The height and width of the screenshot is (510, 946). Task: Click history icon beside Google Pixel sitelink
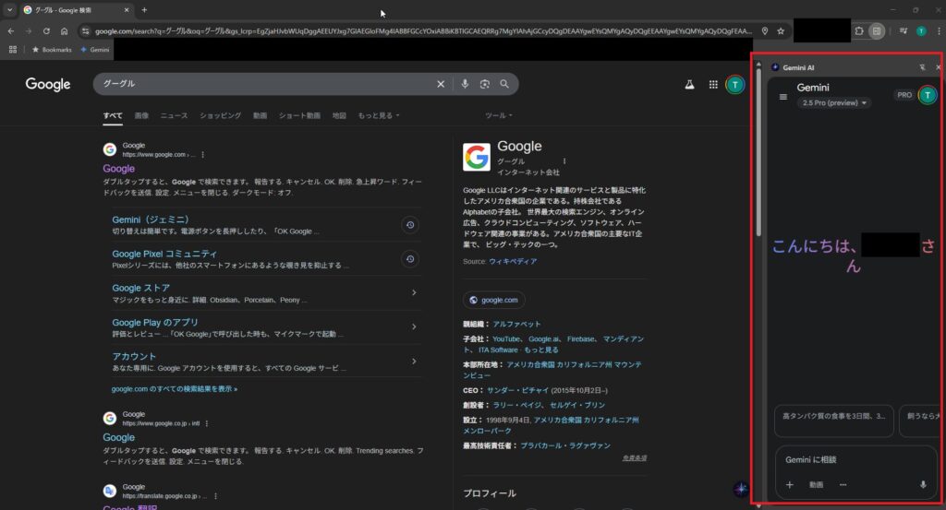(x=409, y=259)
